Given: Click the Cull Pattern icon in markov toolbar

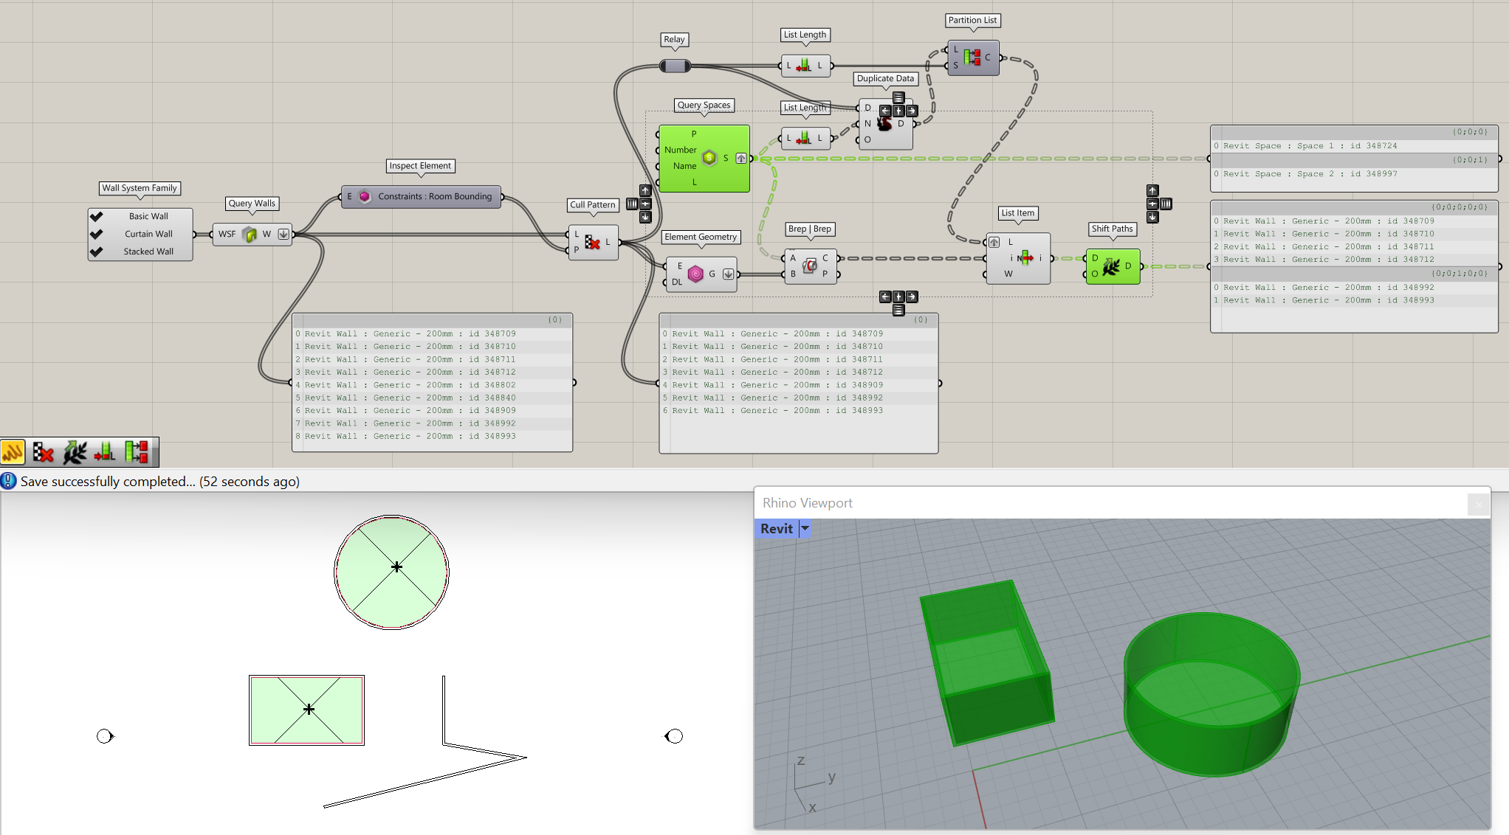Looking at the screenshot, I should point(44,452).
